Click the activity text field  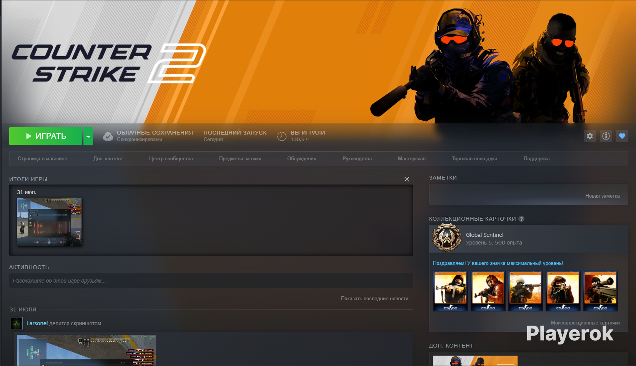[211, 281]
